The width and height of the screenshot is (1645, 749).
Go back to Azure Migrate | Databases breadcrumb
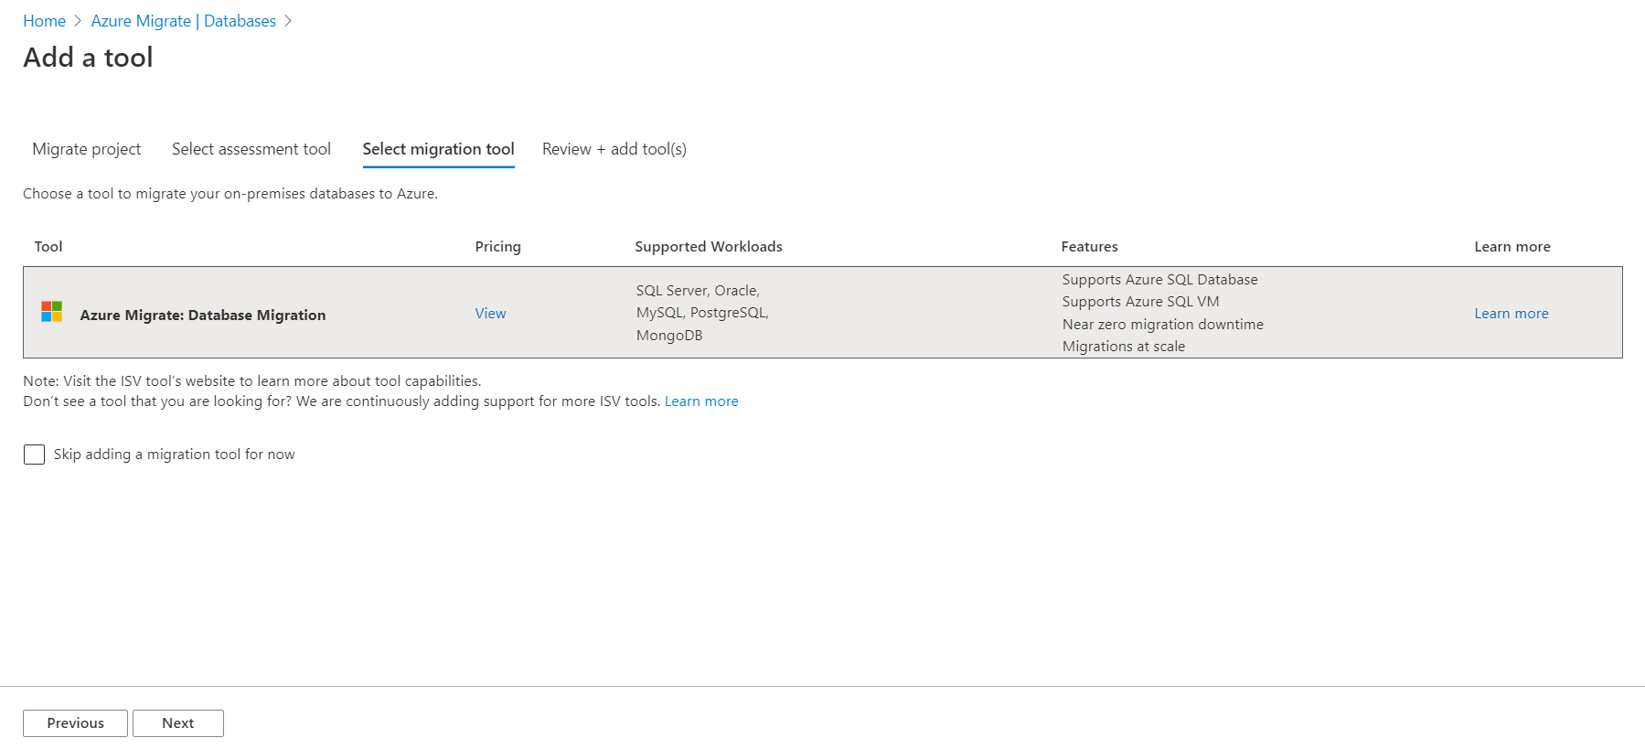coord(183,21)
